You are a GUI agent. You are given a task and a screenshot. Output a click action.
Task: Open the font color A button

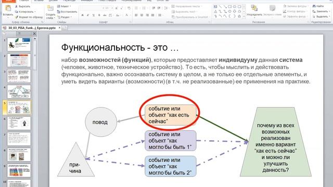pyautogui.click(x=127, y=15)
